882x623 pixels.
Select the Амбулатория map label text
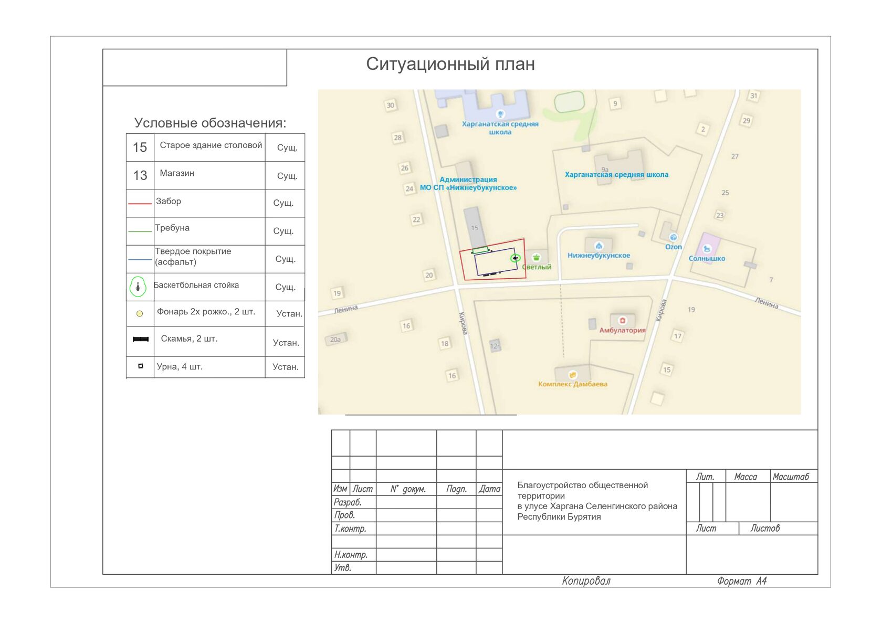point(623,330)
